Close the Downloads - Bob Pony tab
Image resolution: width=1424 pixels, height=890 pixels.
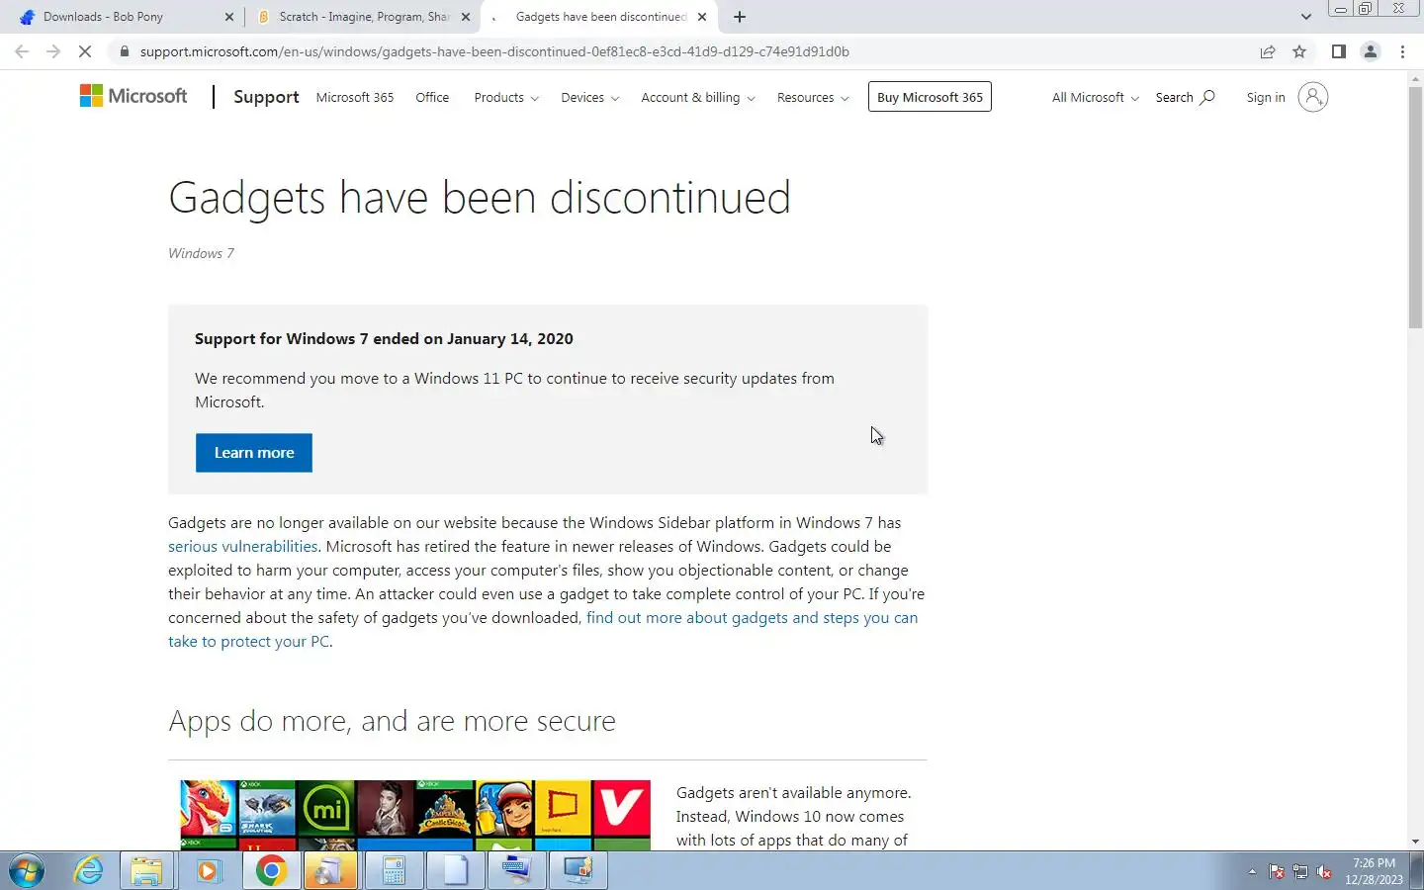click(229, 17)
